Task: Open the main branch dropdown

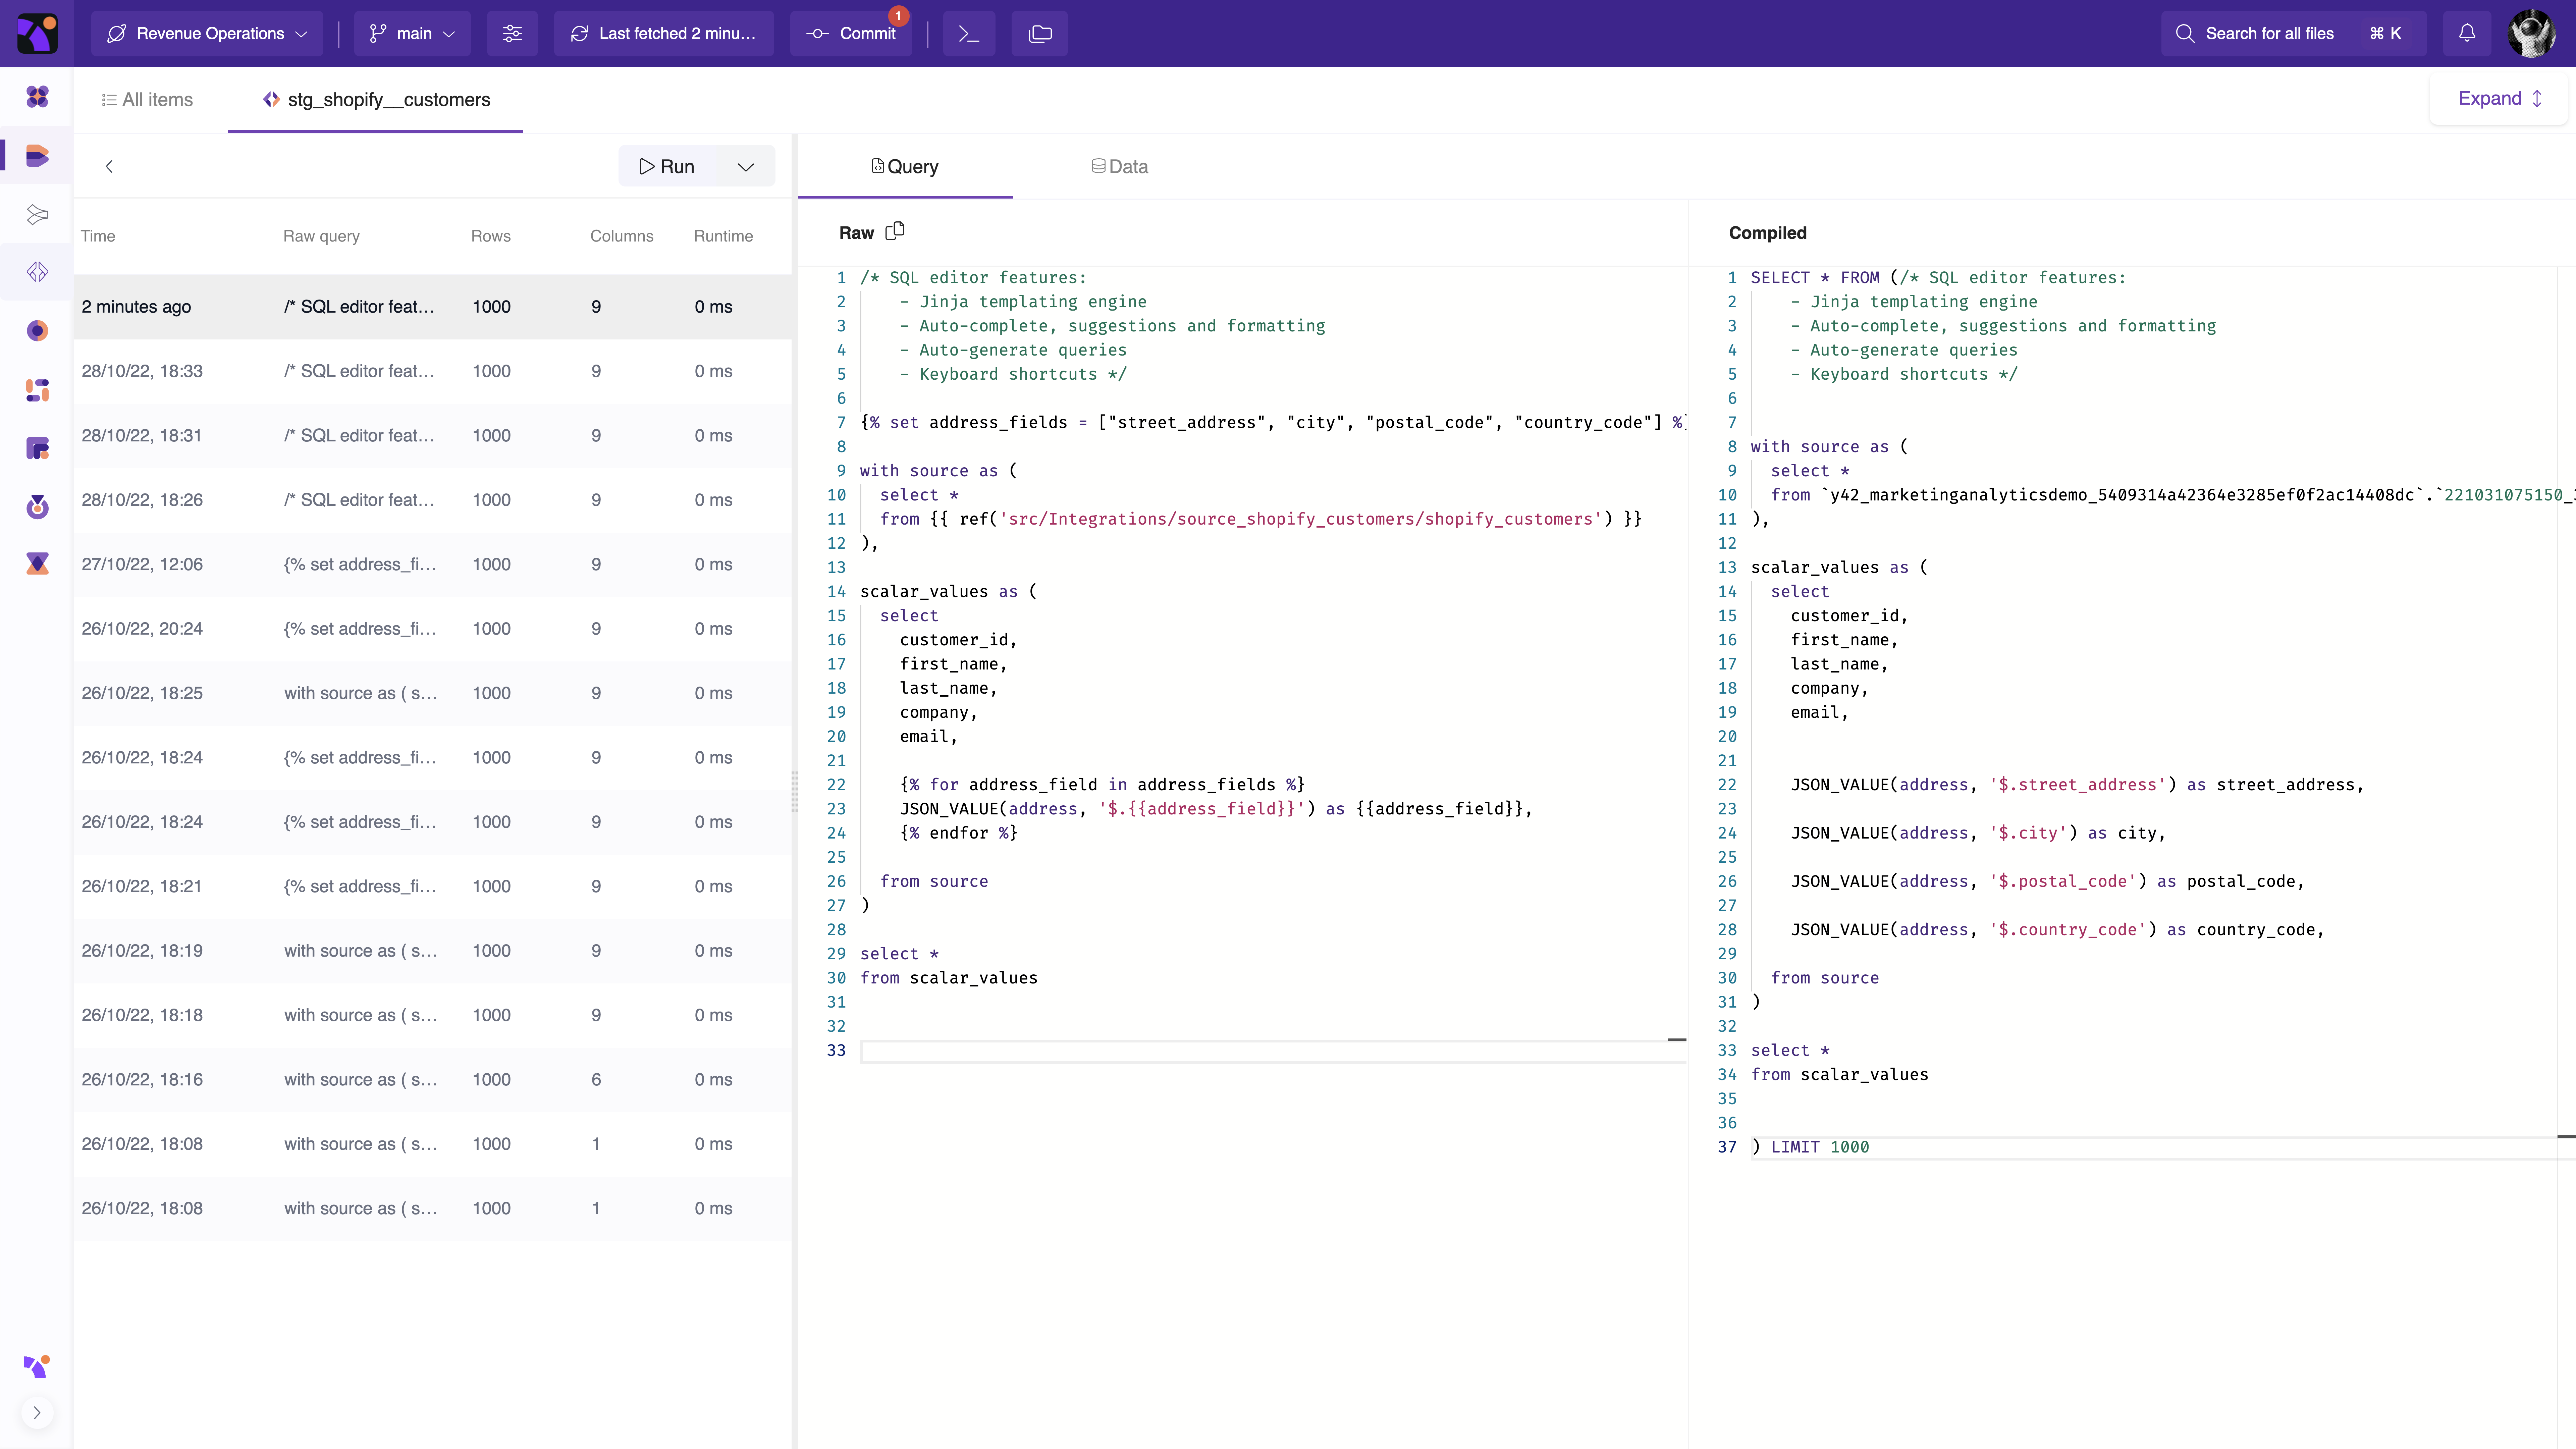Action: (412, 33)
